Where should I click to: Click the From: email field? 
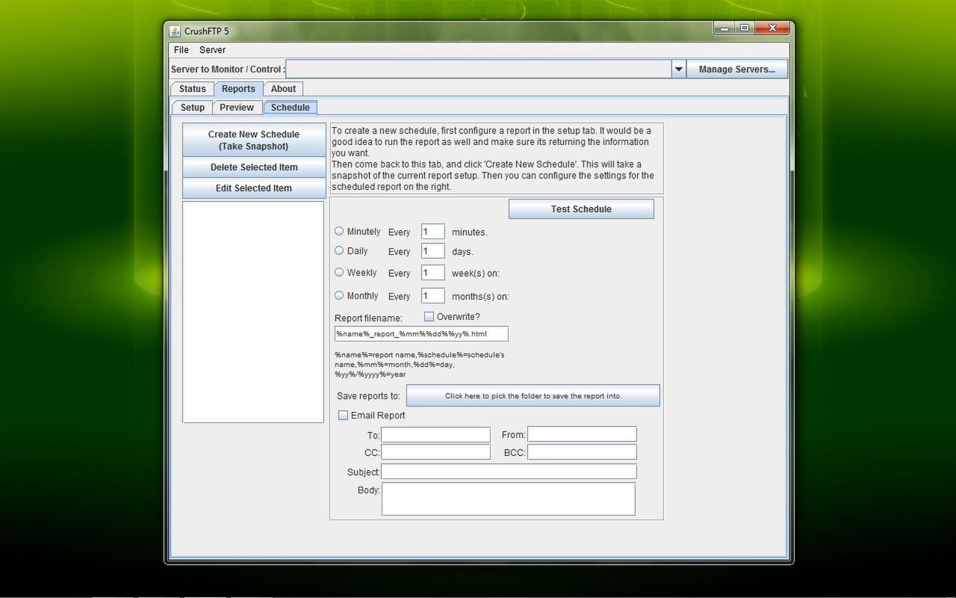[x=582, y=434]
